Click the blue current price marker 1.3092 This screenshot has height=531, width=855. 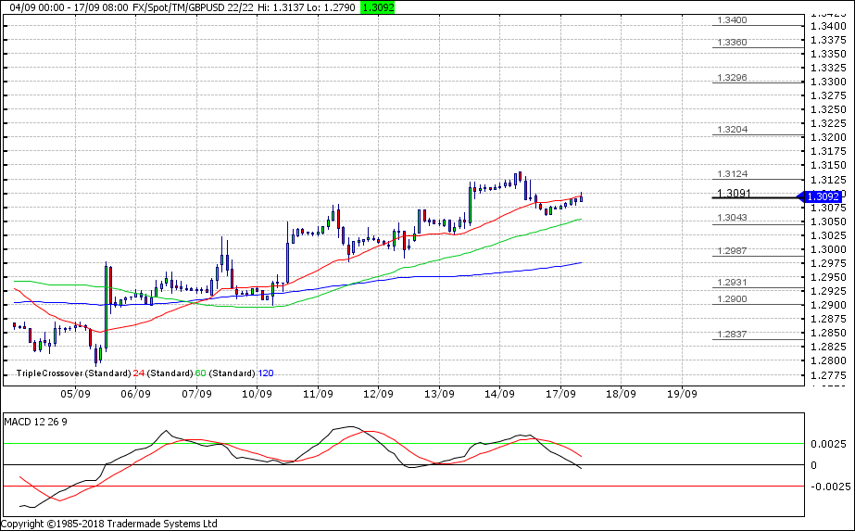tap(822, 196)
